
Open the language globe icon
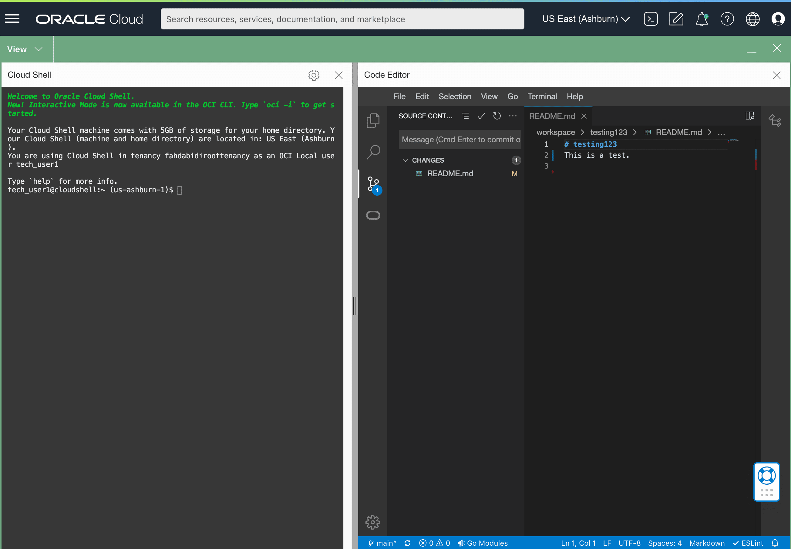click(752, 19)
